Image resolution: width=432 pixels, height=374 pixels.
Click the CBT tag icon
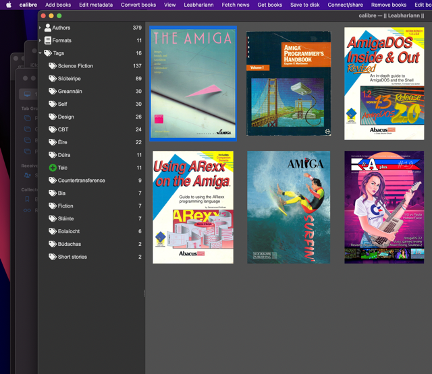coord(53,129)
